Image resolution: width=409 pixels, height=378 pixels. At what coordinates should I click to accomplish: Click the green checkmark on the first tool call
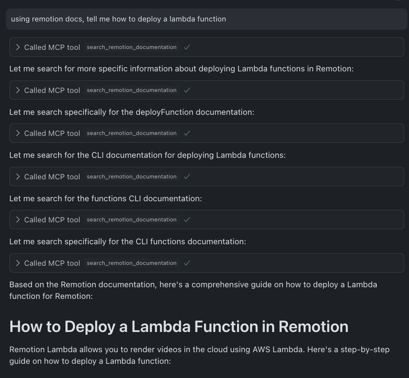pyautogui.click(x=187, y=47)
